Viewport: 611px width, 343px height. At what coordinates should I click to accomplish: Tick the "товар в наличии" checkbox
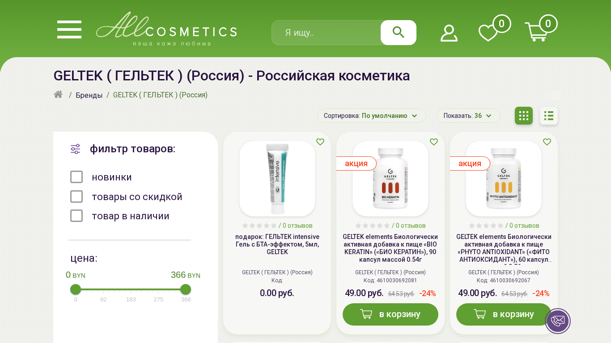click(76, 216)
